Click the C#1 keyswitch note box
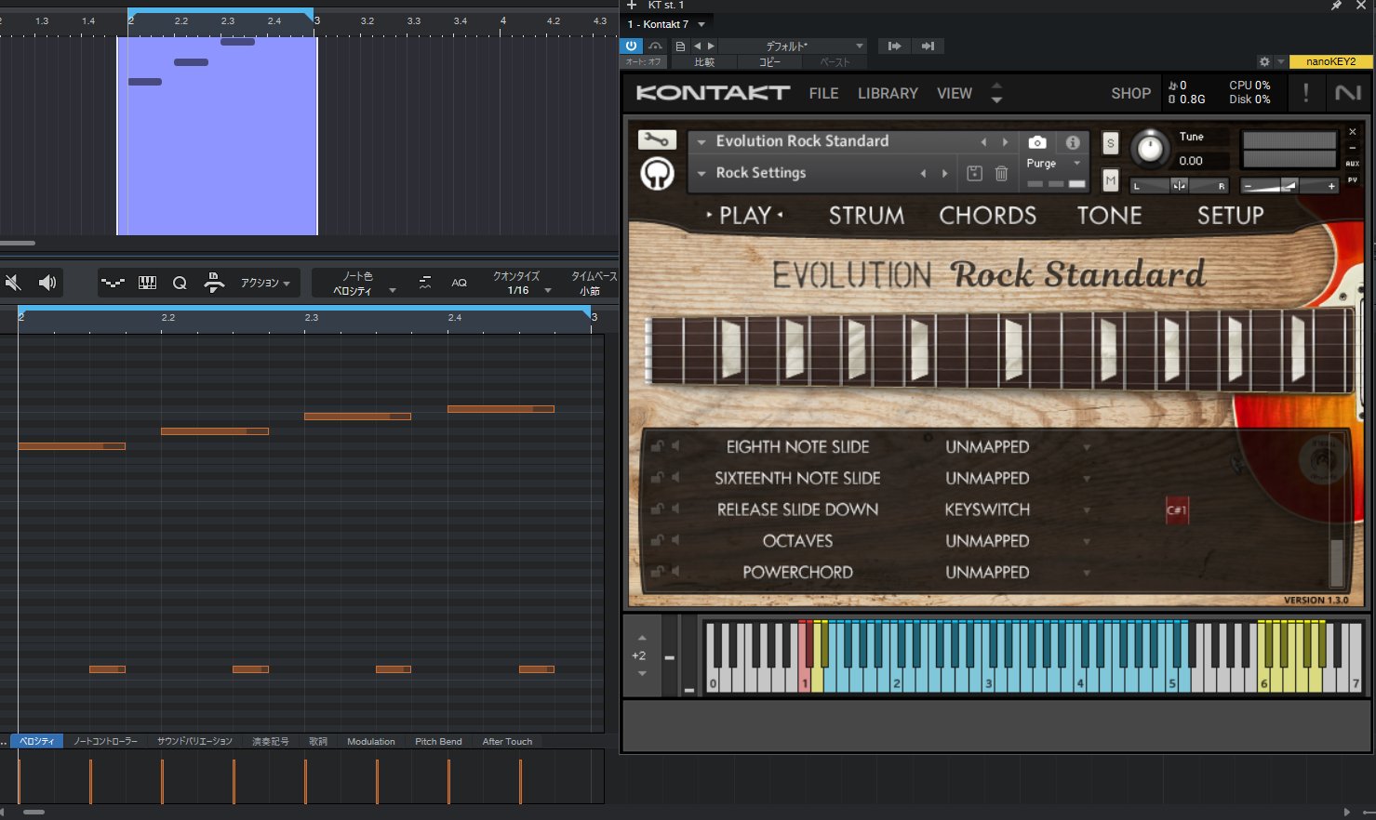Image resolution: width=1376 pixels, height=820 pixels. (1177, 510)
